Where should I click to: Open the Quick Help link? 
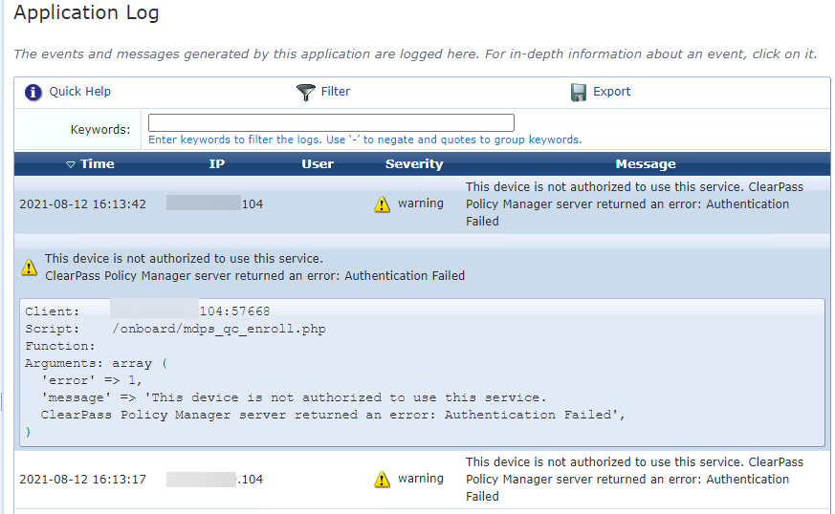(80, 92)
